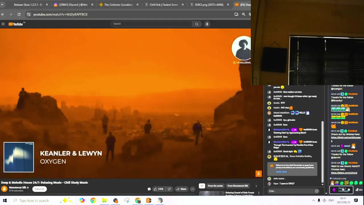Open the more actions three-dot button
This screenshot has height=205, width=364.
click(x=193, y=189)
